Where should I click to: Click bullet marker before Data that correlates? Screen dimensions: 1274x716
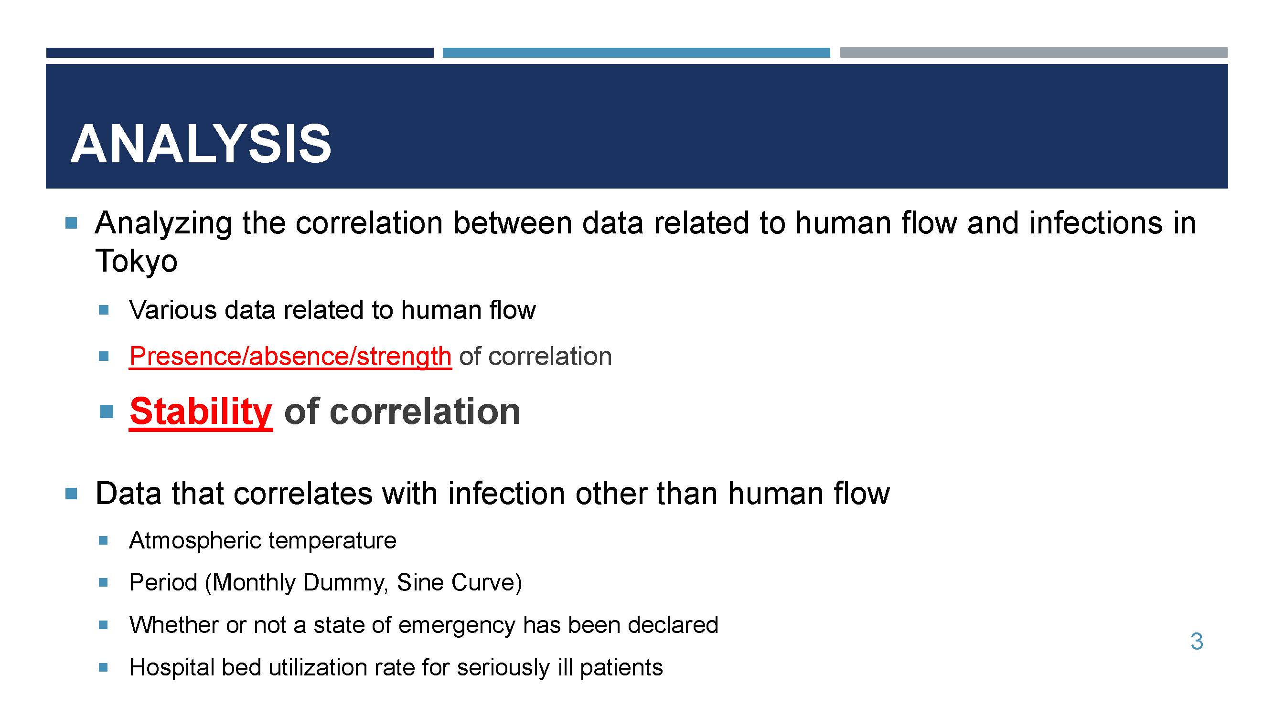tap(71, 494)
